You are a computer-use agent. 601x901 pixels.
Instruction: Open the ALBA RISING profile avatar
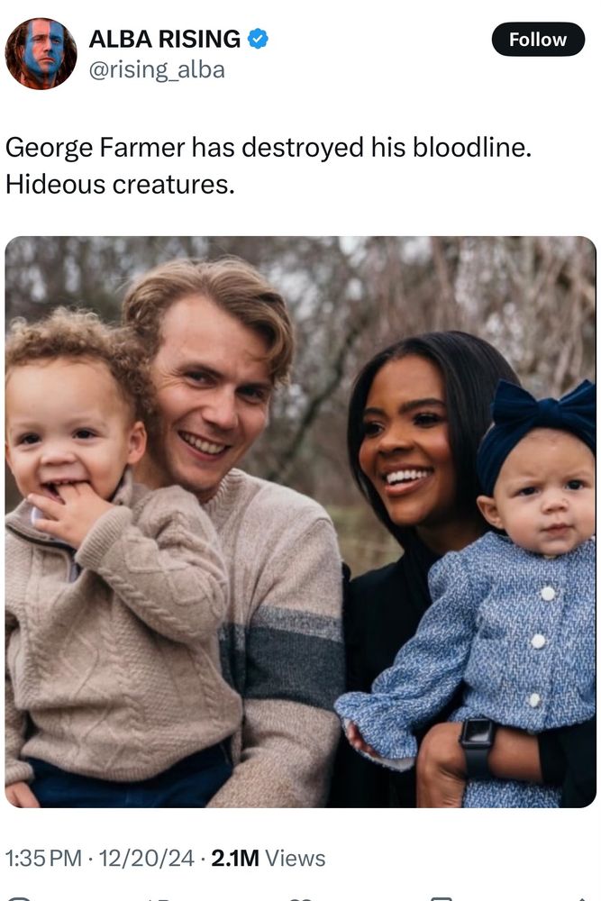coord(41,53)
